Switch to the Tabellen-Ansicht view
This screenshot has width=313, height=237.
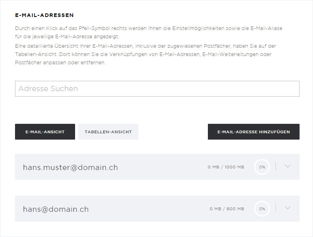tap(108, 132)
